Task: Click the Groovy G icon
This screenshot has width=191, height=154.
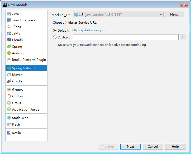Action: click(9, 90)
